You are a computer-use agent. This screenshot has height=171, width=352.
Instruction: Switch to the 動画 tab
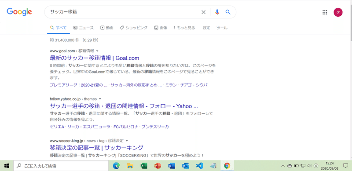pos(107,28)
